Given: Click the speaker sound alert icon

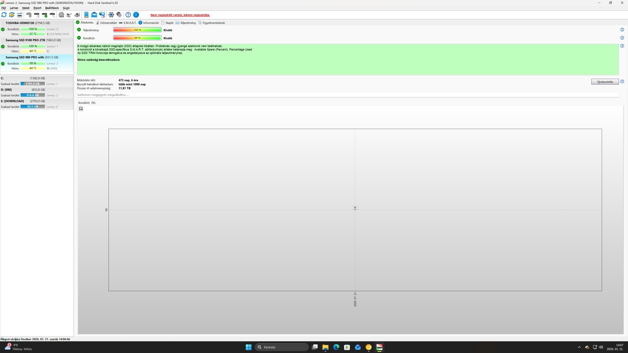Looking at the screenshot, I should click(x=119, y=15).
